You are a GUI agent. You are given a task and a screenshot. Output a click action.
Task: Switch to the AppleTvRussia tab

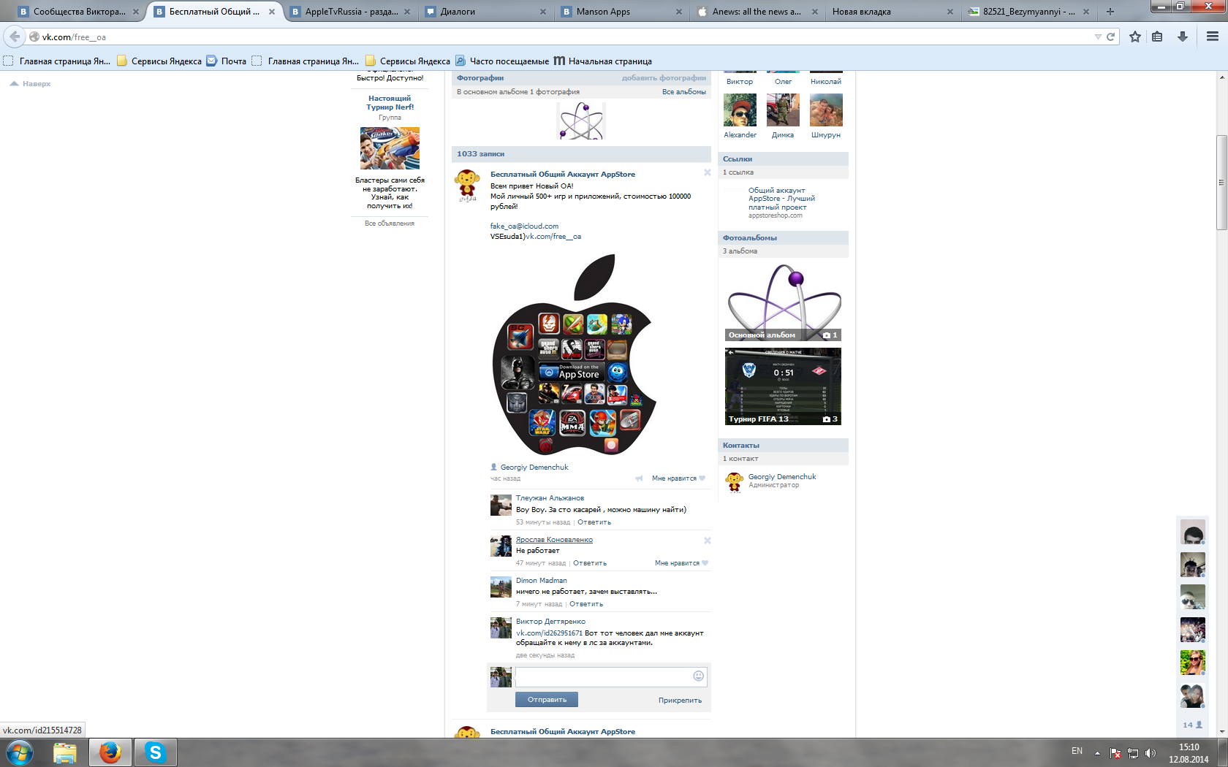(349, 12)
